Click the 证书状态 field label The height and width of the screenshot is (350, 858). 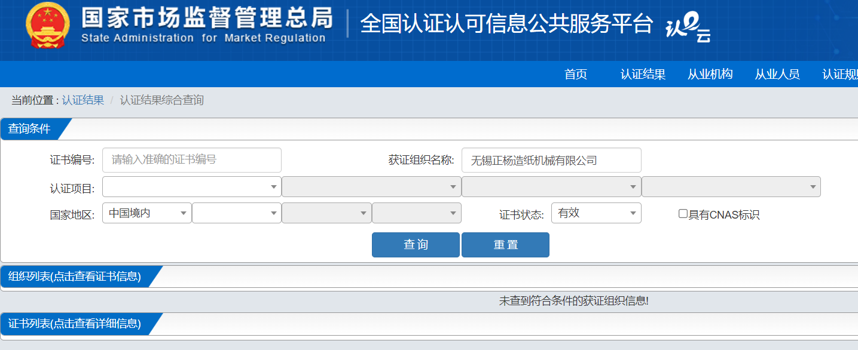[522, 215]
